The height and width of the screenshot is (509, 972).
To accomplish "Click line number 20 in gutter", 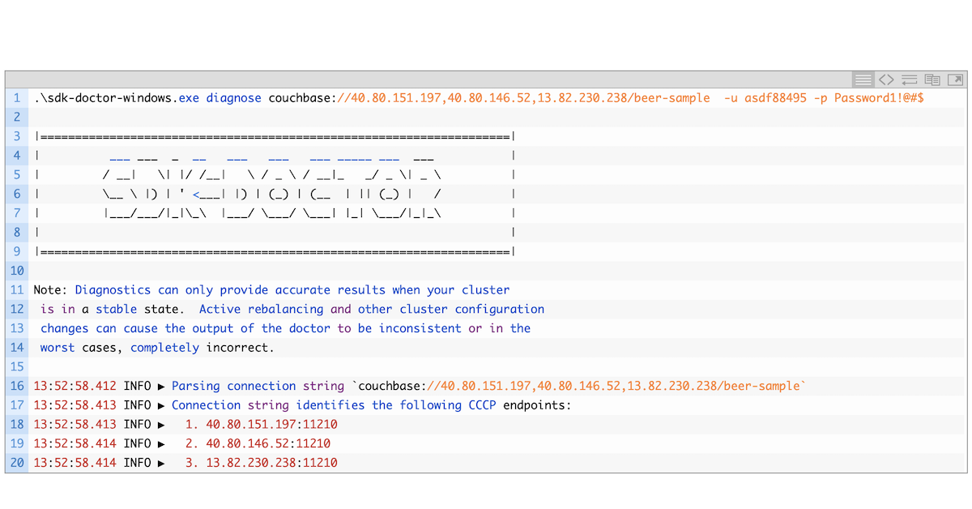I will (x=17, y=463).
